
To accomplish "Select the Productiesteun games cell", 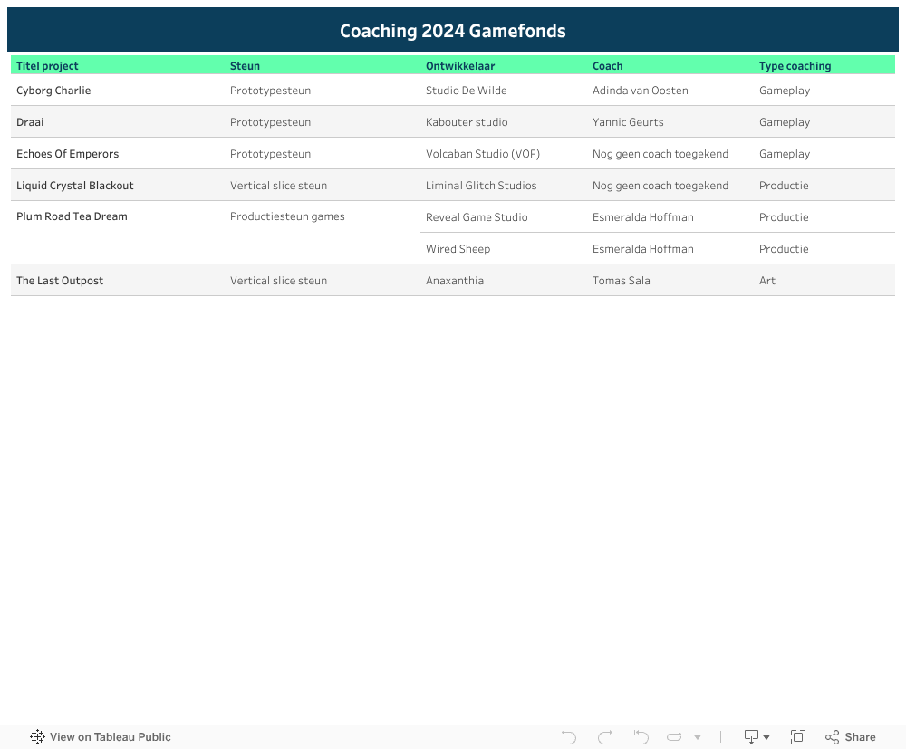I will [287, 216].
